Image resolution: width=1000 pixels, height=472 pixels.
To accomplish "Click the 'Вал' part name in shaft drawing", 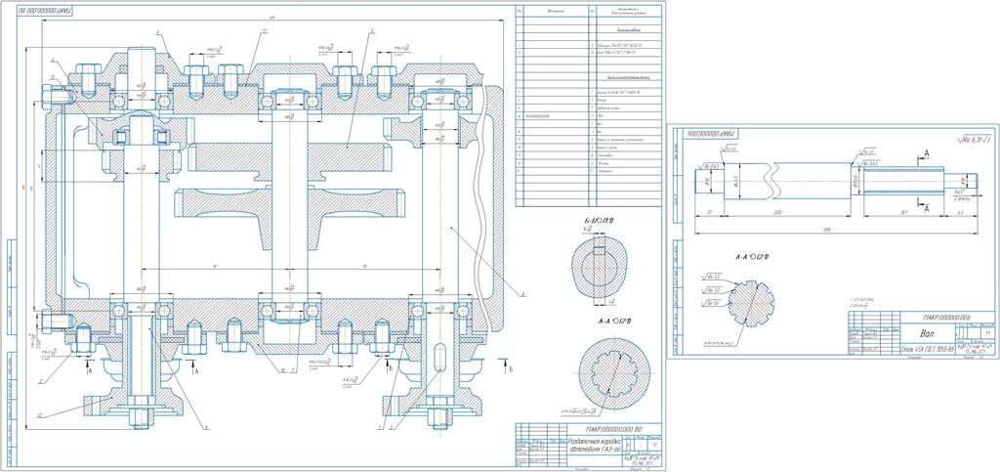I will click(926, 332).
